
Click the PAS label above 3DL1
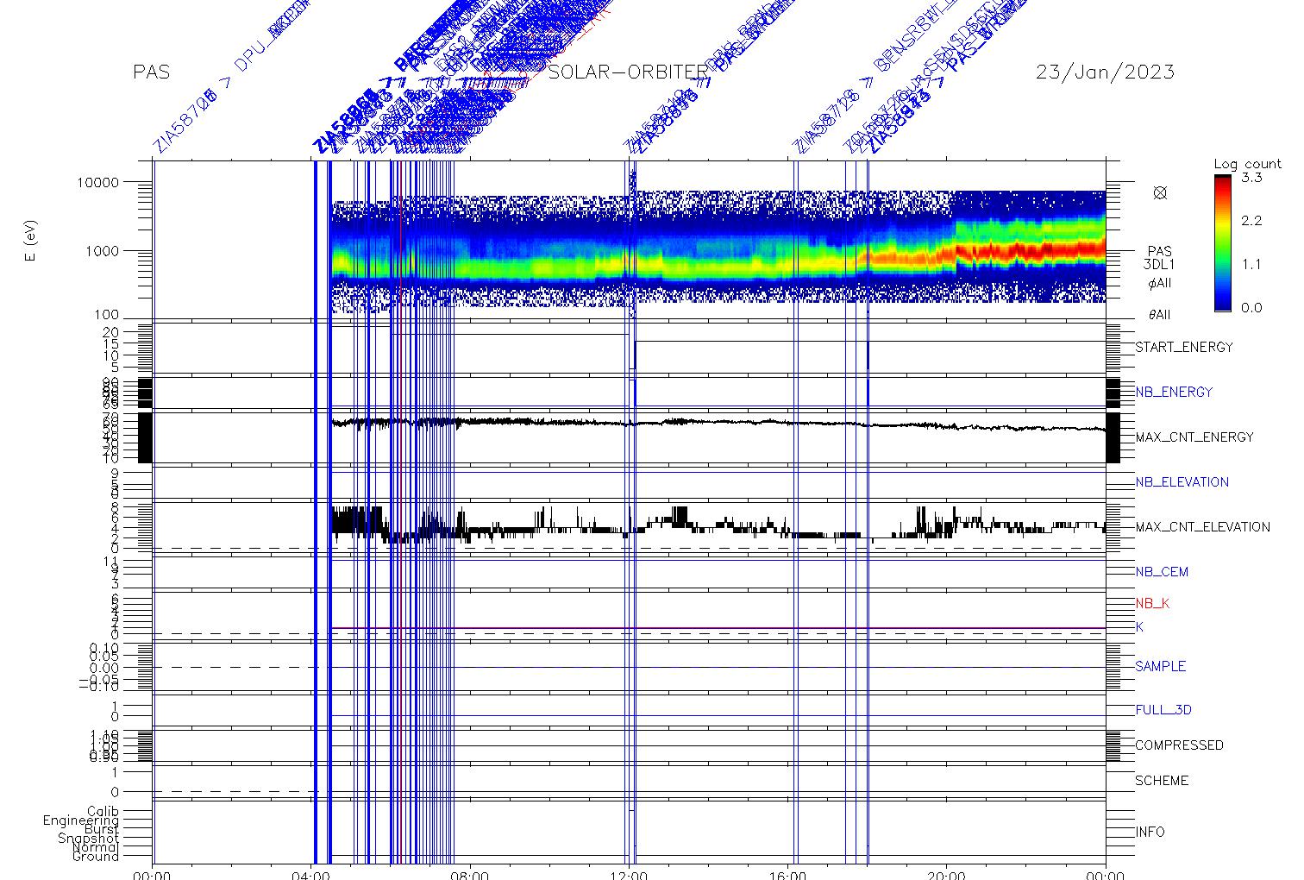click(x=1160, y=251)
